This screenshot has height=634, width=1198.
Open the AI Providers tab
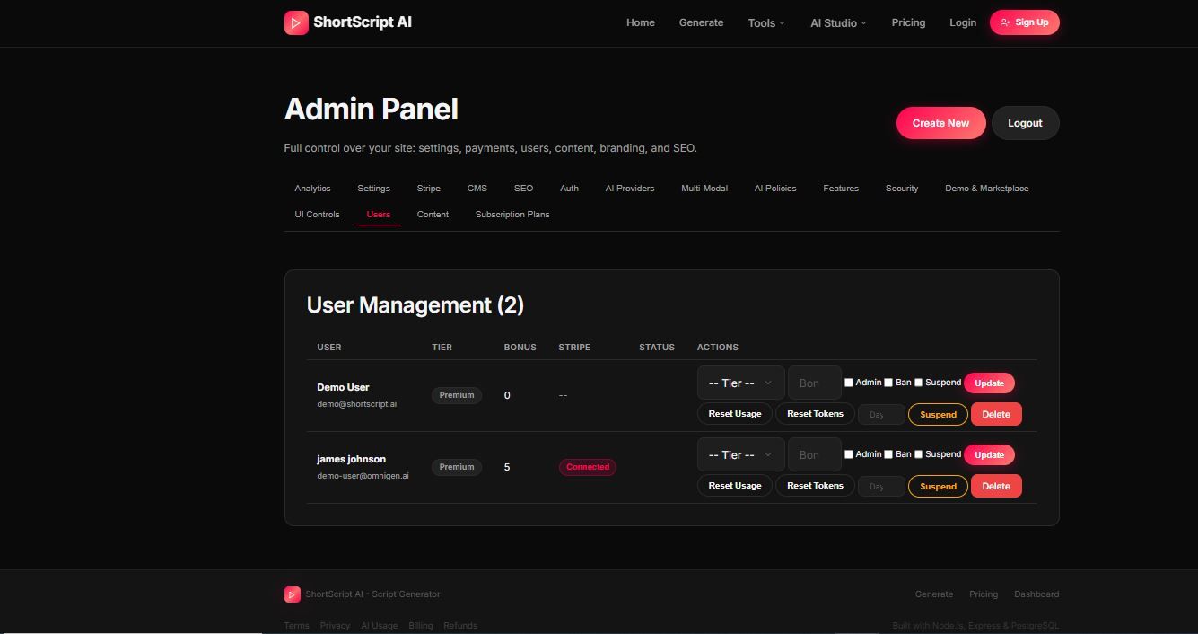(x=629, y=189)
